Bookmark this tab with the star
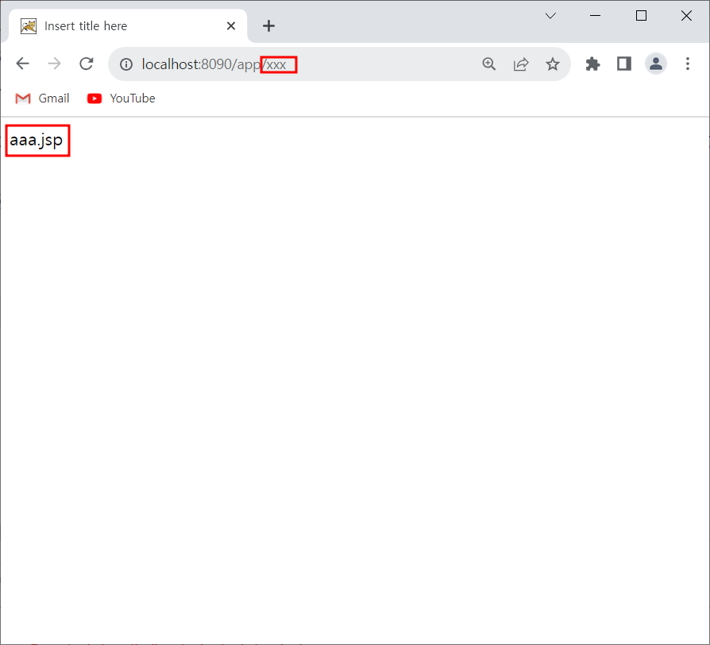 (553, 64)
